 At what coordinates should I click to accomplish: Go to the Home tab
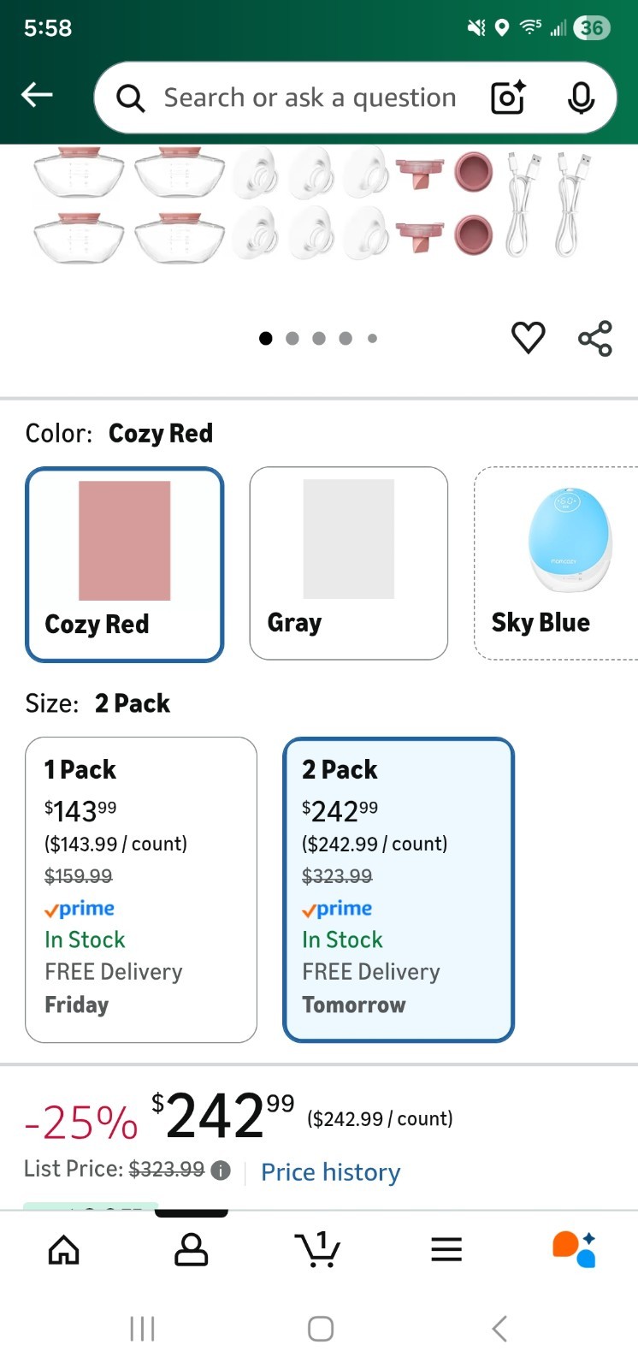point(64,1251)
